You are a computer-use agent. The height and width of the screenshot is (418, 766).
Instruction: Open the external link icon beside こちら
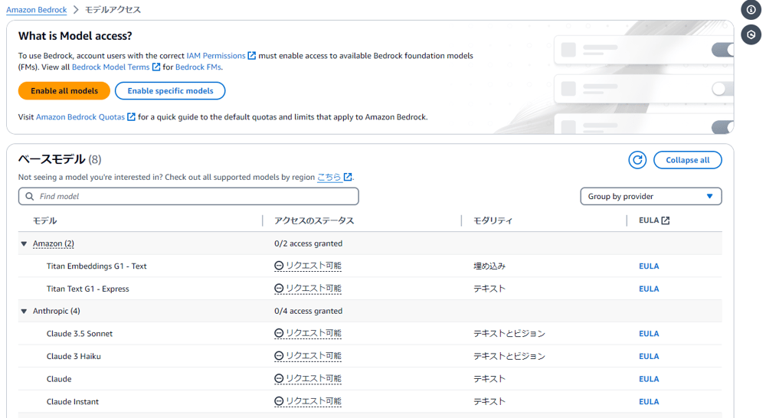(347, 177)
